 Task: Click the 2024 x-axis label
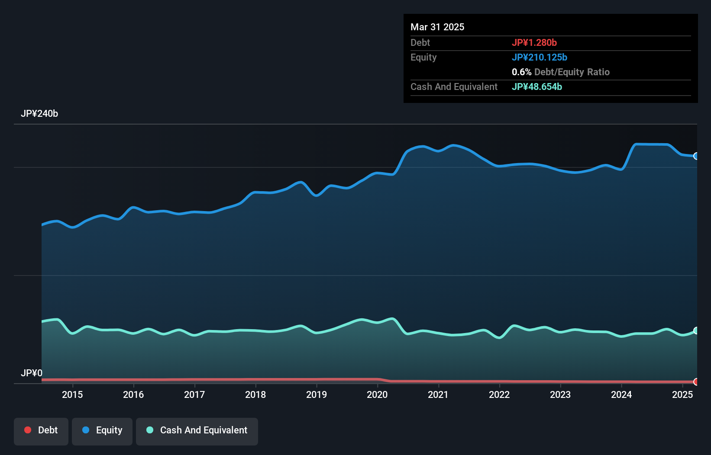[621, 394]
